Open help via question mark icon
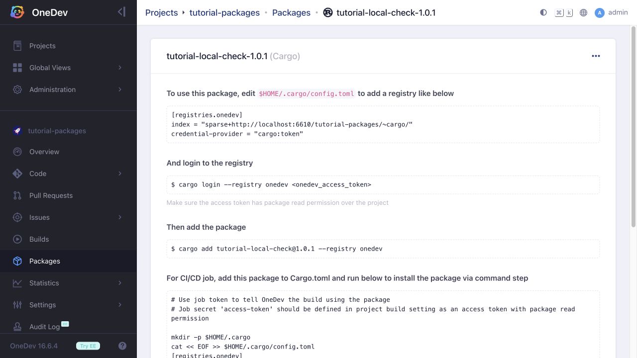The width and height of the screenshot is (637, 358). pyautogui.click(x=122, y=346)
